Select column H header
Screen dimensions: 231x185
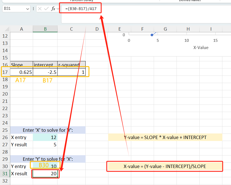[188, 29]
